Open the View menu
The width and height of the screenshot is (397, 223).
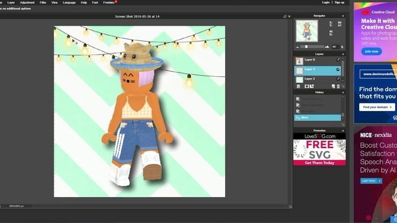pyautogui.click(x=55, y=2)
